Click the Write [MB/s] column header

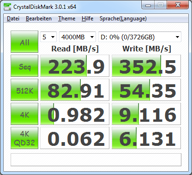147,49
